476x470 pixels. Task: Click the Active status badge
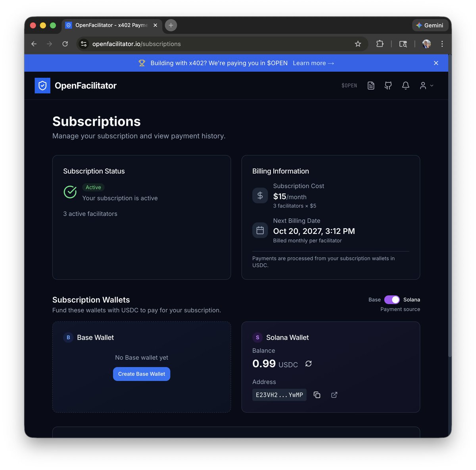pos(93,187)
